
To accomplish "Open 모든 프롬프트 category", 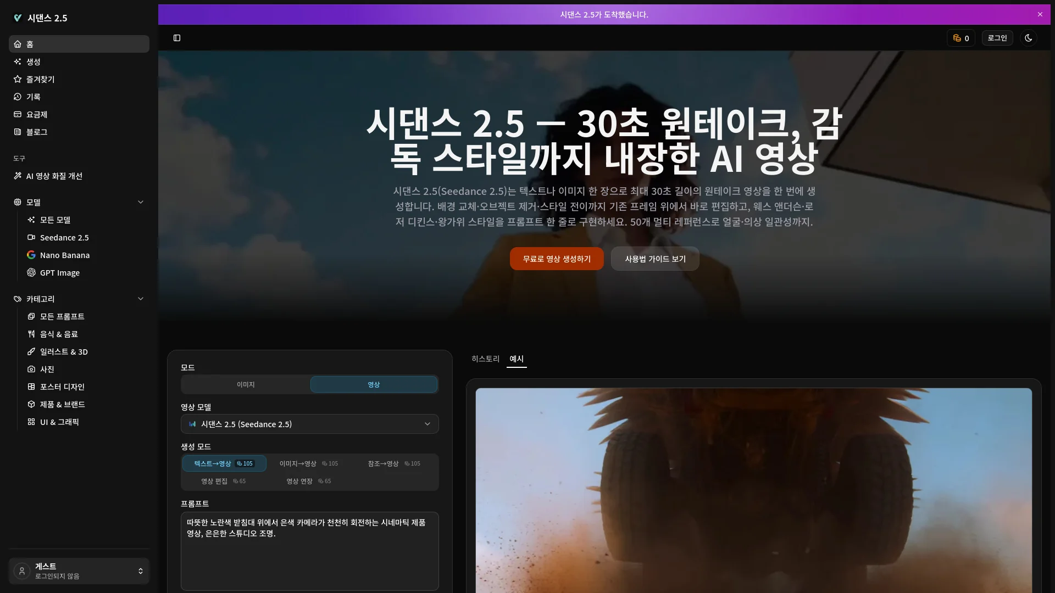I will pyautogui.click(x=86, y=316).
